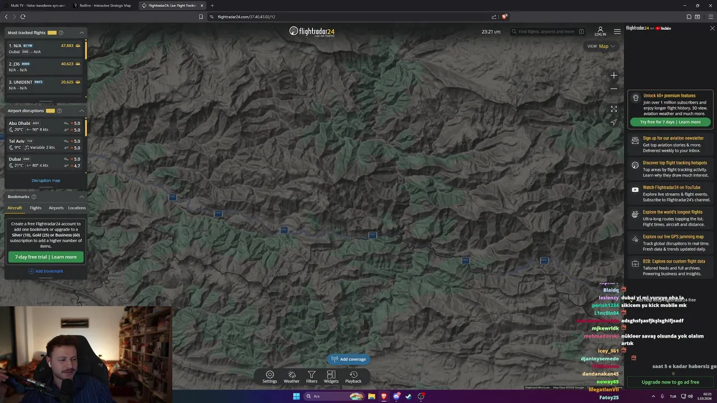Open the Filters tool

311,377
